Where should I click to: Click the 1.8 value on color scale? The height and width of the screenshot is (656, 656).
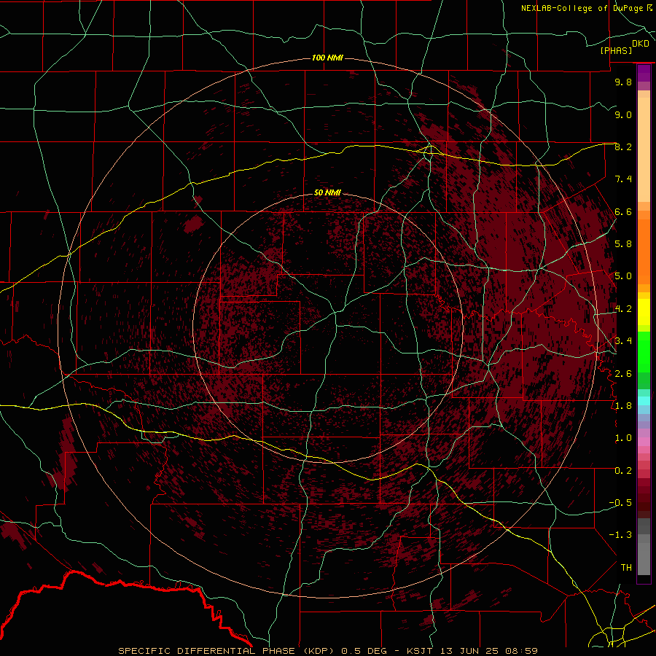pos(623,406)
